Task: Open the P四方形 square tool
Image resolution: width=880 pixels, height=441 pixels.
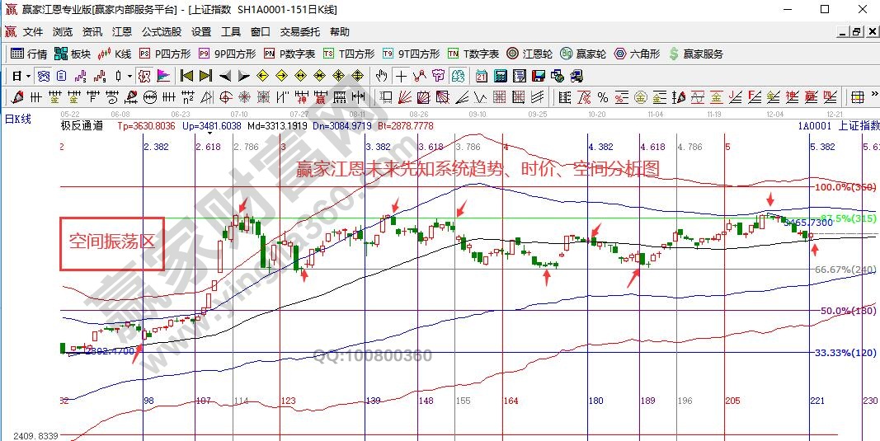Action: pos(165,54)
